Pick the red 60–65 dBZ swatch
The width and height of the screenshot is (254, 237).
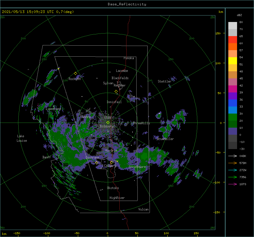[233, 40]
